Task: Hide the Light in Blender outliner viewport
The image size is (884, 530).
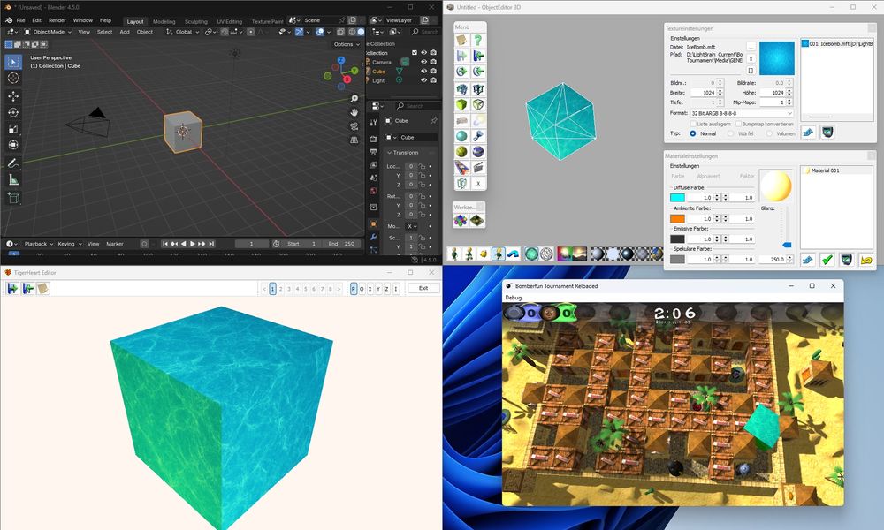Action: click(x=423, y=80)
